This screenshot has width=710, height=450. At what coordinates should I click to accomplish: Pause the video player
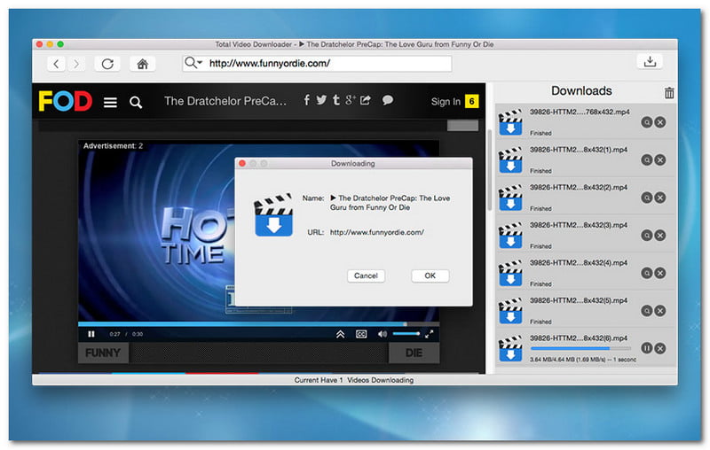pyautogui.click(x=91, y=334)
